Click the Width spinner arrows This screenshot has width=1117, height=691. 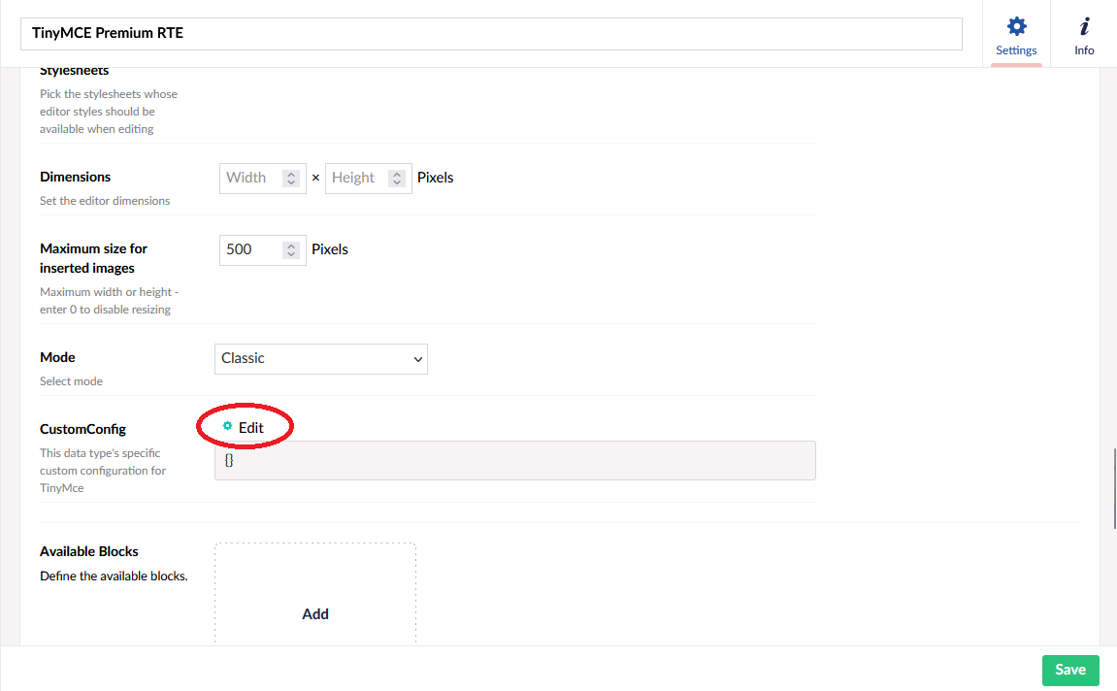pos(290,179)
